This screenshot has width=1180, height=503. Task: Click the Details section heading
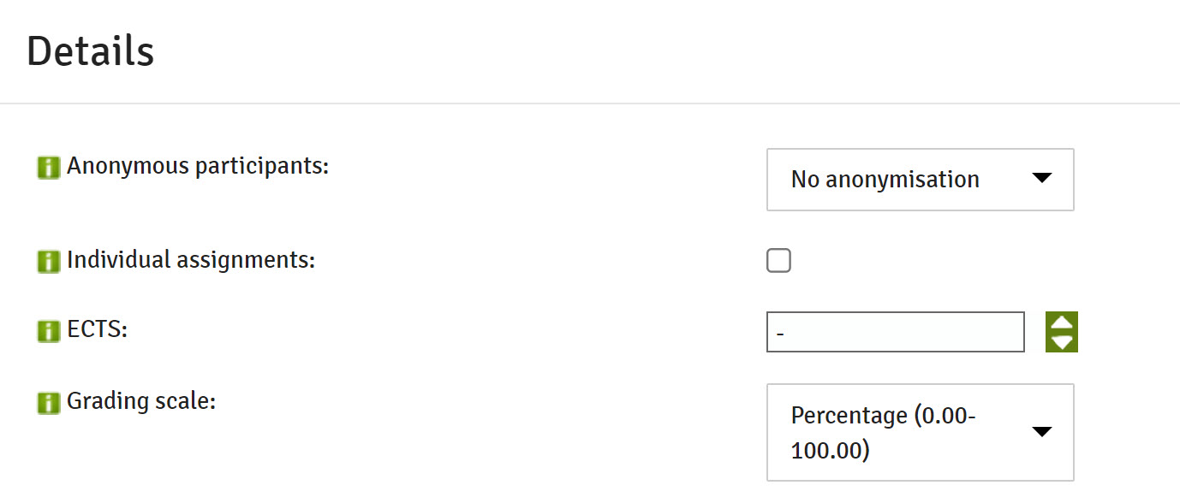(90, 51)
